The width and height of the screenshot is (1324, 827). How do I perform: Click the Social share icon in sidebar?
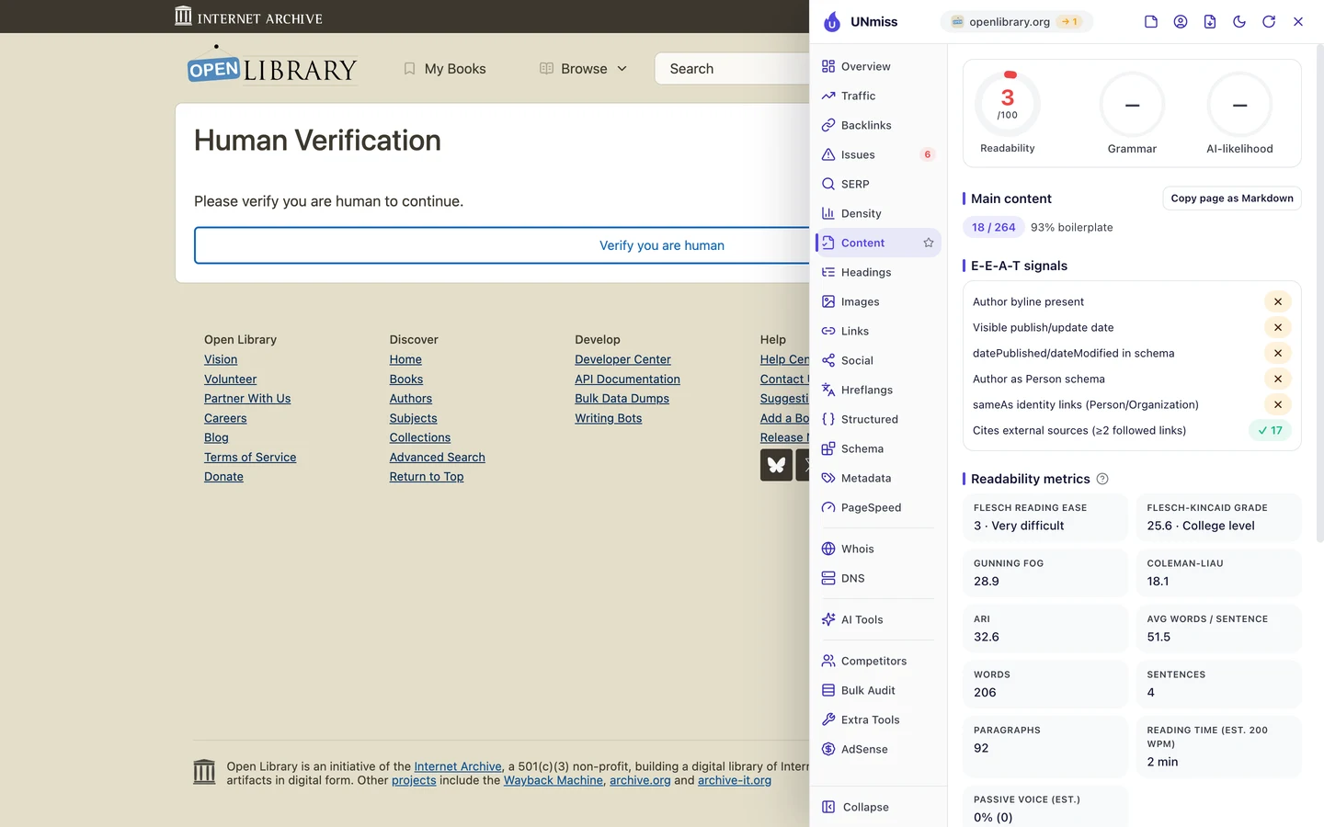point(828,360)
